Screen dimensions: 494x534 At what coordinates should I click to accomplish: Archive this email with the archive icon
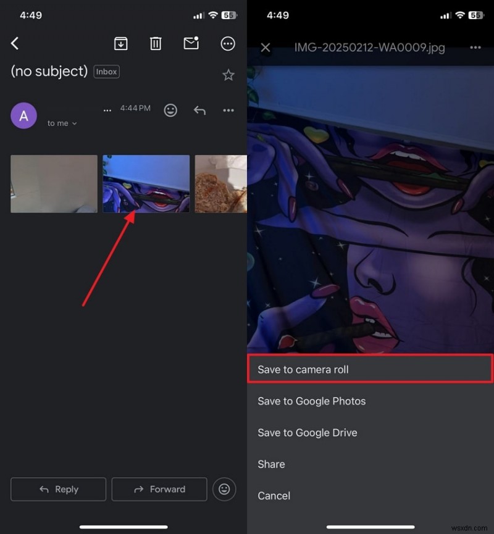tap(120, 43)
